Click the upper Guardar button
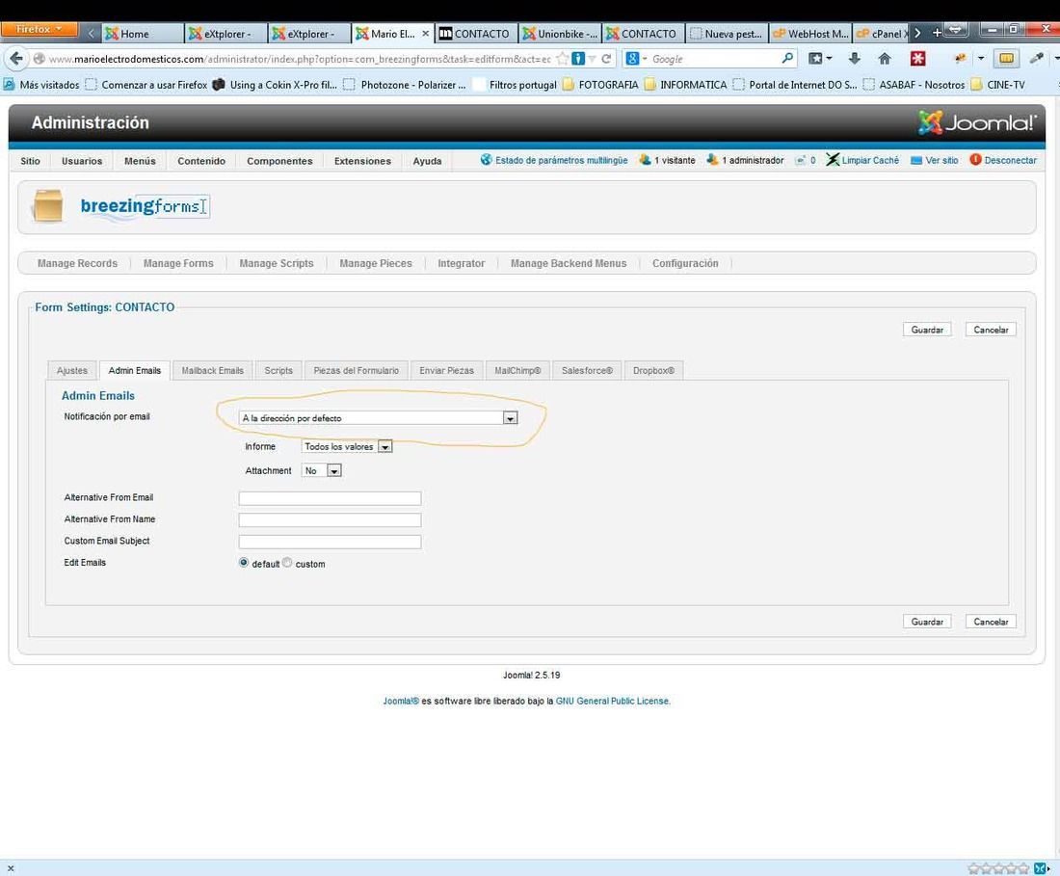 [x=927, y=330]
